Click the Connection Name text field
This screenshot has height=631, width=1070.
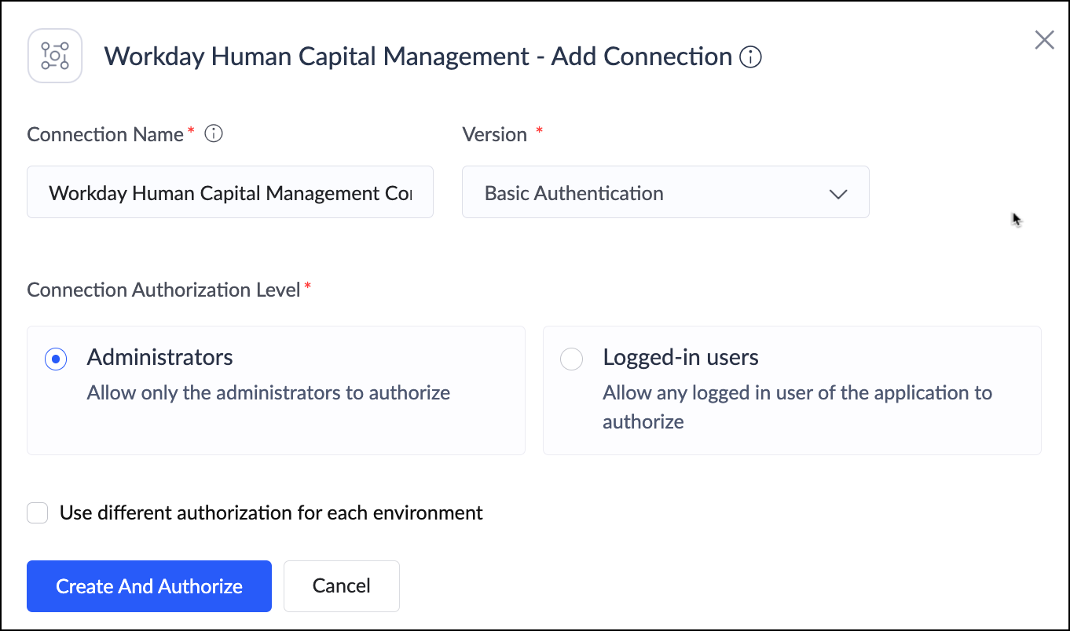[229, 192]
